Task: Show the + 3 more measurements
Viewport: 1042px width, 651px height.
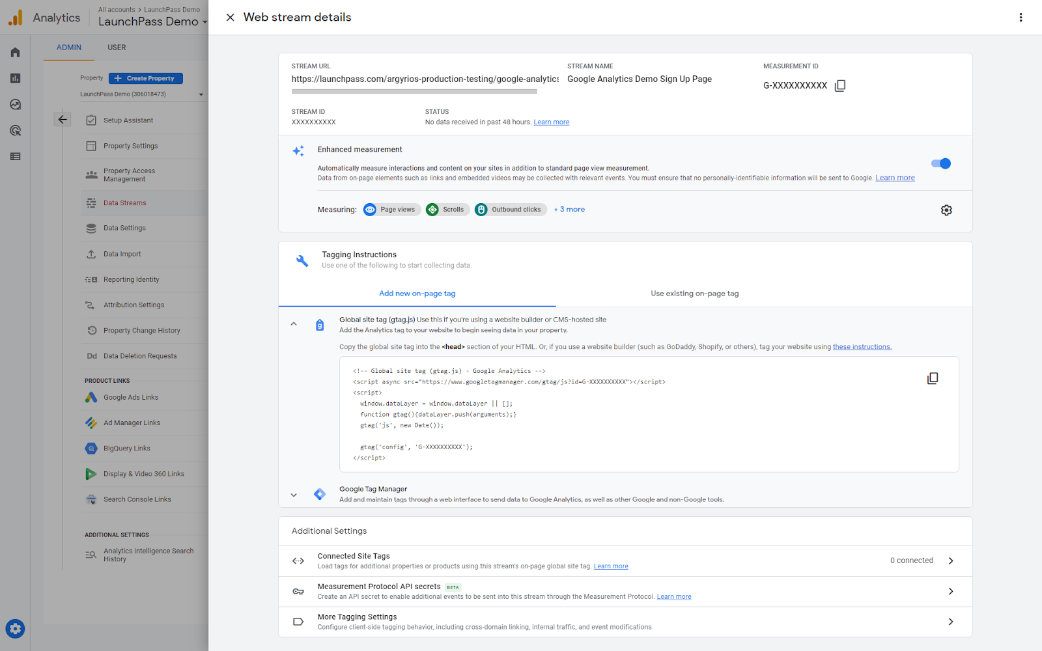Action: point(569,210)
